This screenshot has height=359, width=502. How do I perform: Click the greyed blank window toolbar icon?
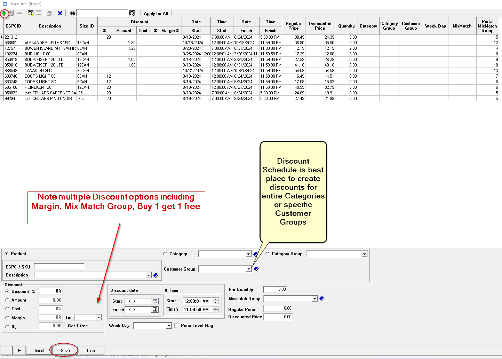pyautogui.click(x=39, y=13)
